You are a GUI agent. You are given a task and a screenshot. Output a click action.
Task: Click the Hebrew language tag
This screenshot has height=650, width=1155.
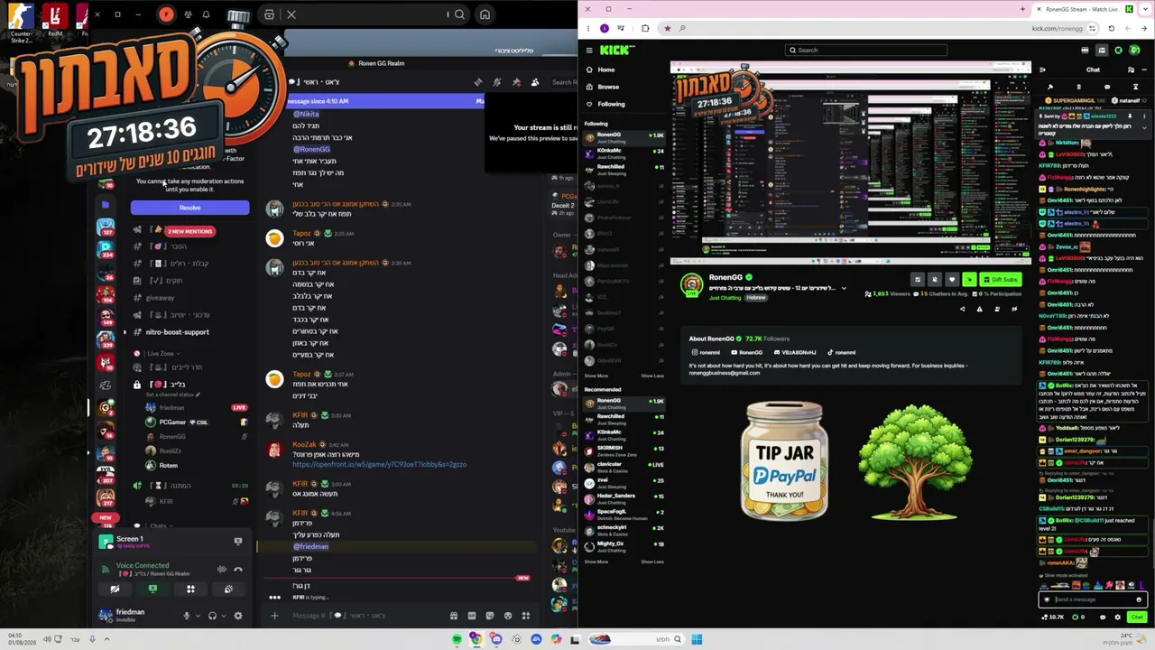756,298
